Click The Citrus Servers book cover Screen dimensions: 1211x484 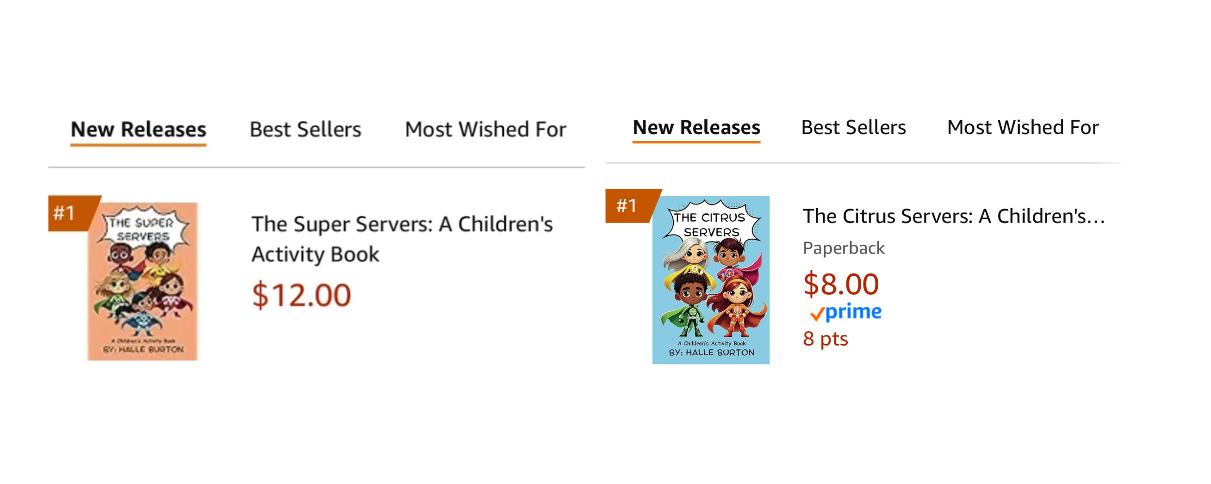[x=711, y=280]
